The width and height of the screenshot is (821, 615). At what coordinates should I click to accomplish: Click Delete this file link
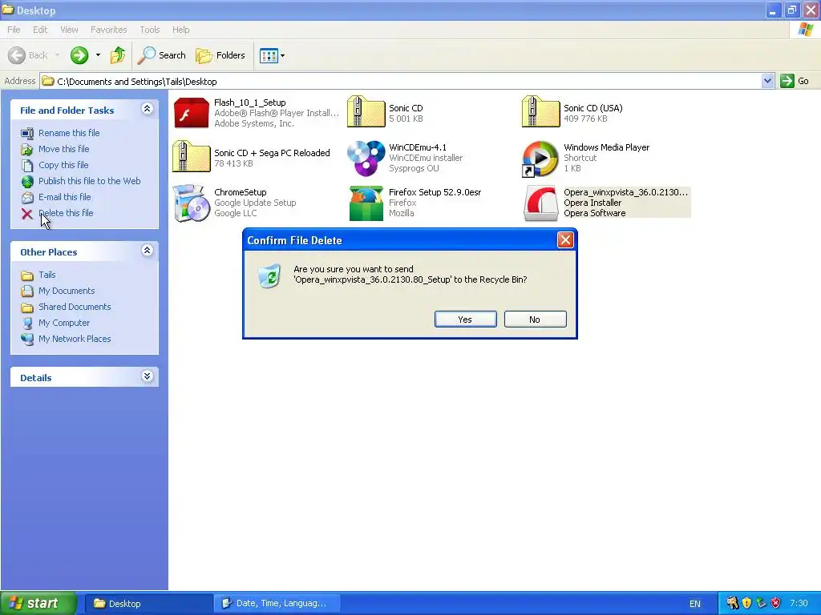click(66, 213)
